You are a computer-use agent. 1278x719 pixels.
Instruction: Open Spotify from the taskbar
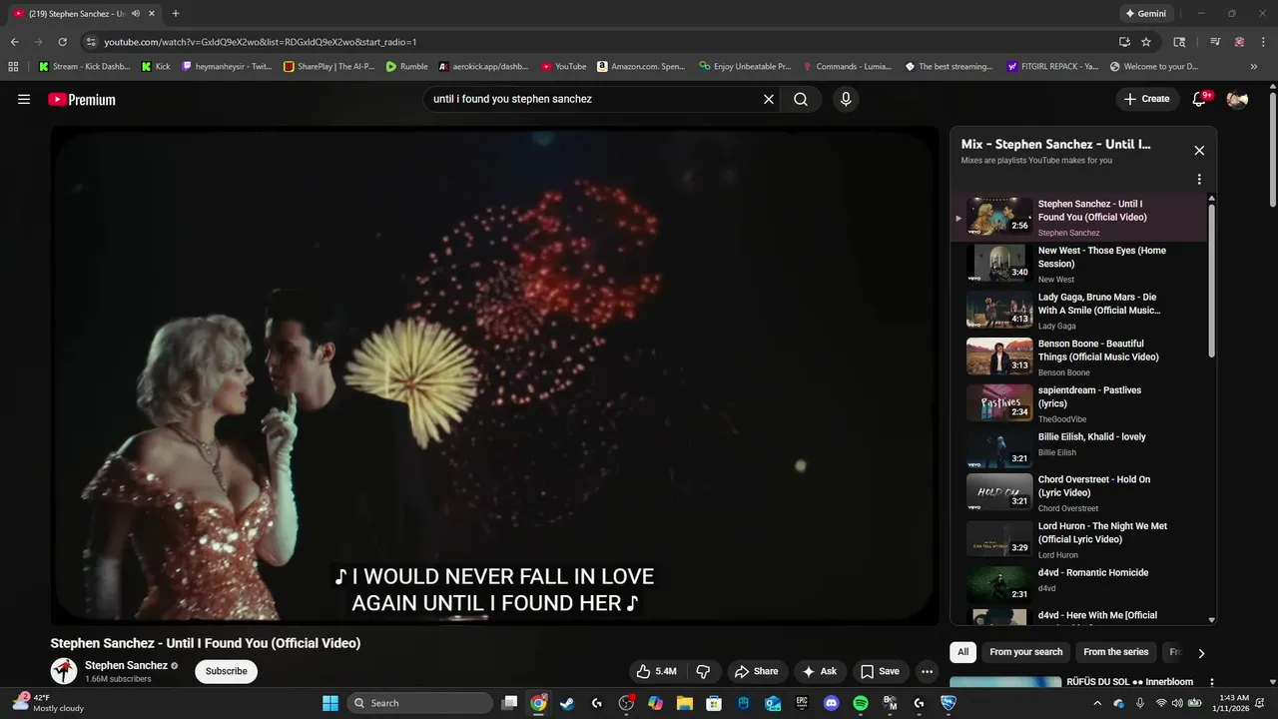[861, 703]
